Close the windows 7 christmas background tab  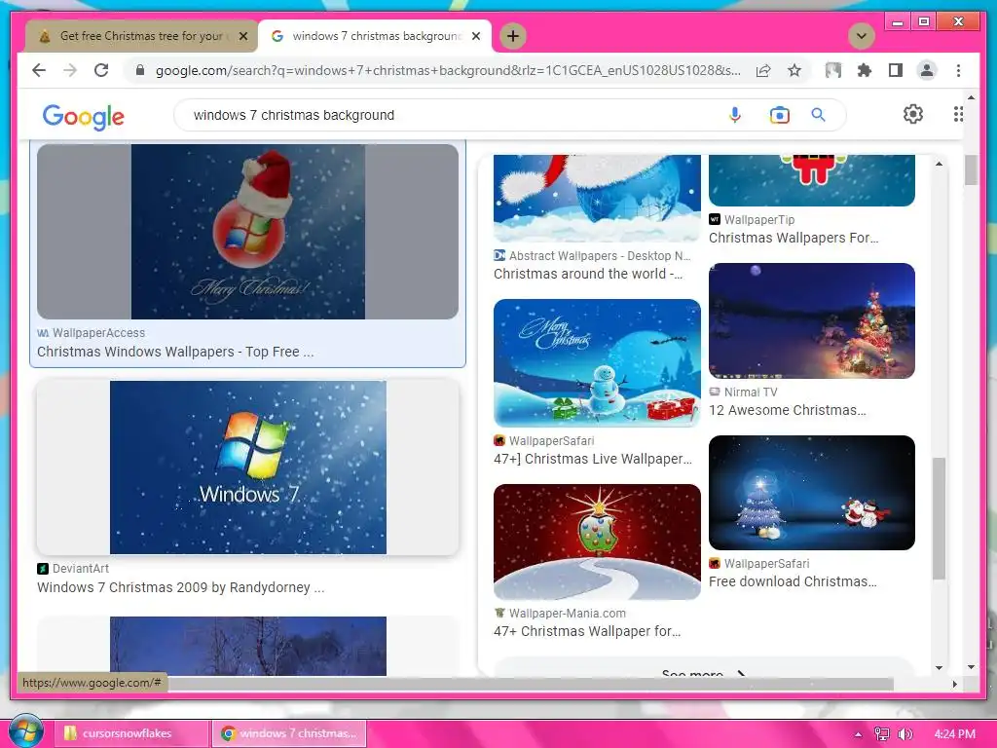475,36
